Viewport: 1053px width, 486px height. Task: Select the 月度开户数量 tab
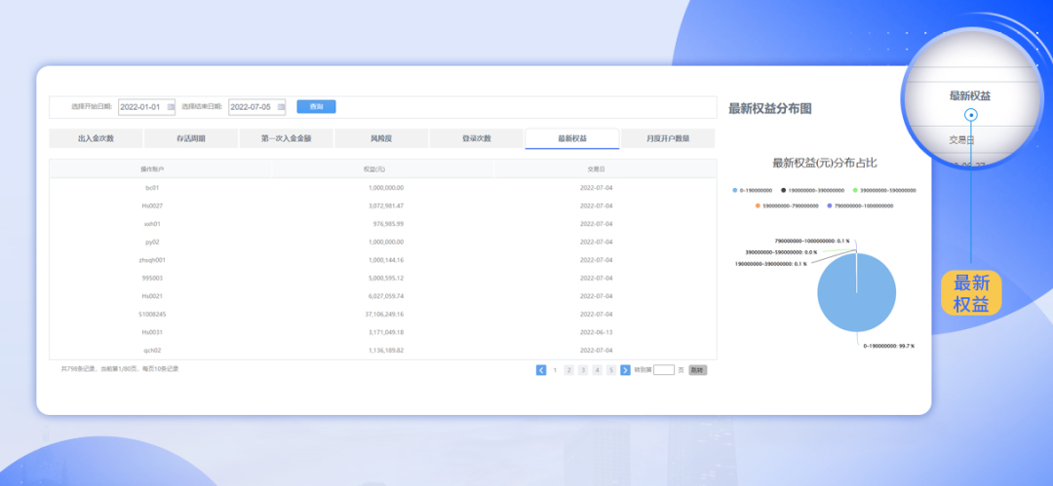[668, 139]
